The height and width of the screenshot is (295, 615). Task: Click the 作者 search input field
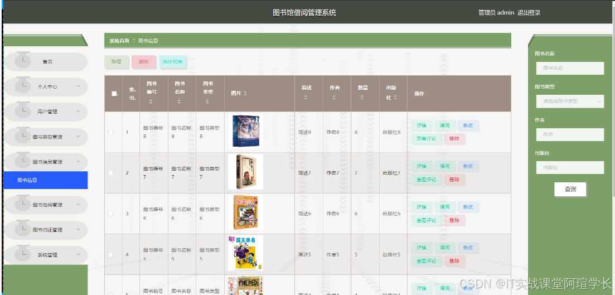click(x=570, y=134)
